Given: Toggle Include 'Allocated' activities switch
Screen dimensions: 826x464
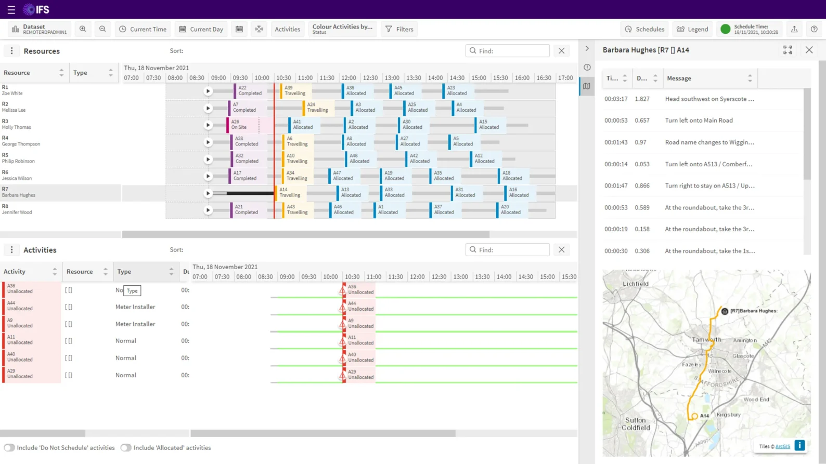Looking at the screenshot, I should tap(126, 447).
